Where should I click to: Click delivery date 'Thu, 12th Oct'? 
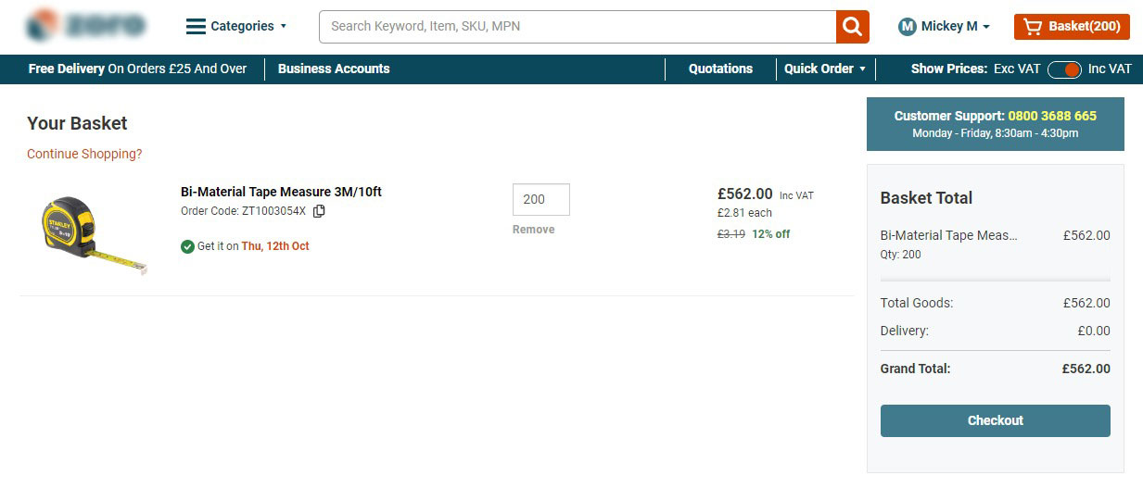pyautogui.click(x=275, y=246)
